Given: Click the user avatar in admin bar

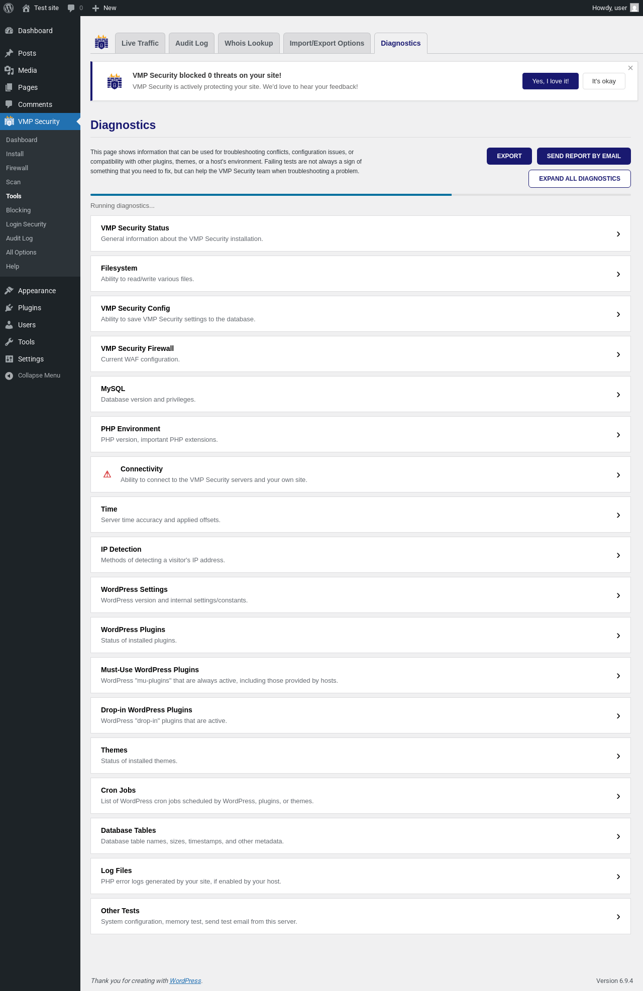Looking at the screenshot, I should click(634, 8).
